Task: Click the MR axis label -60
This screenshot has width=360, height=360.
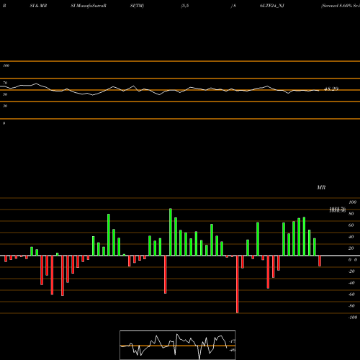Action: pos(351,294)
